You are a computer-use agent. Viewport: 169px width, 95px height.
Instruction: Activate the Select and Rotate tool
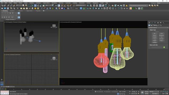click(x=38, y=5)
